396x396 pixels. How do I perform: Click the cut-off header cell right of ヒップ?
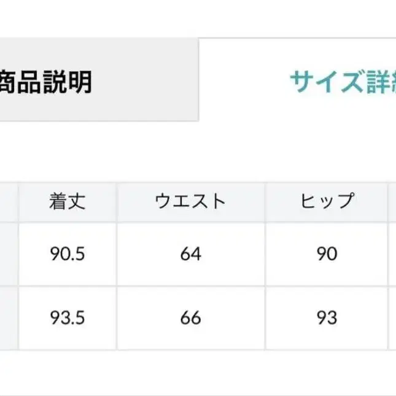click(392, 201)
